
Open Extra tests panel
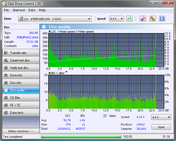coord(21,112)
